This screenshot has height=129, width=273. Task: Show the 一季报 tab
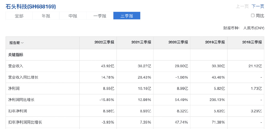point(100,16)
